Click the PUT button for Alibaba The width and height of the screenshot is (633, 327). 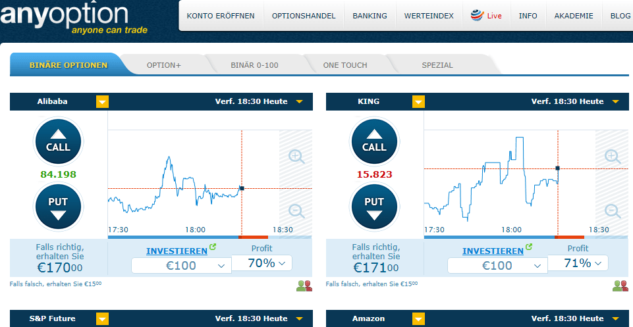[58, 207]
